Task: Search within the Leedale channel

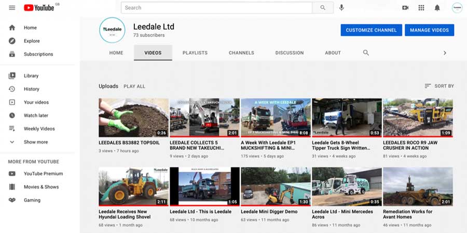Action: (x=366, y=53)
